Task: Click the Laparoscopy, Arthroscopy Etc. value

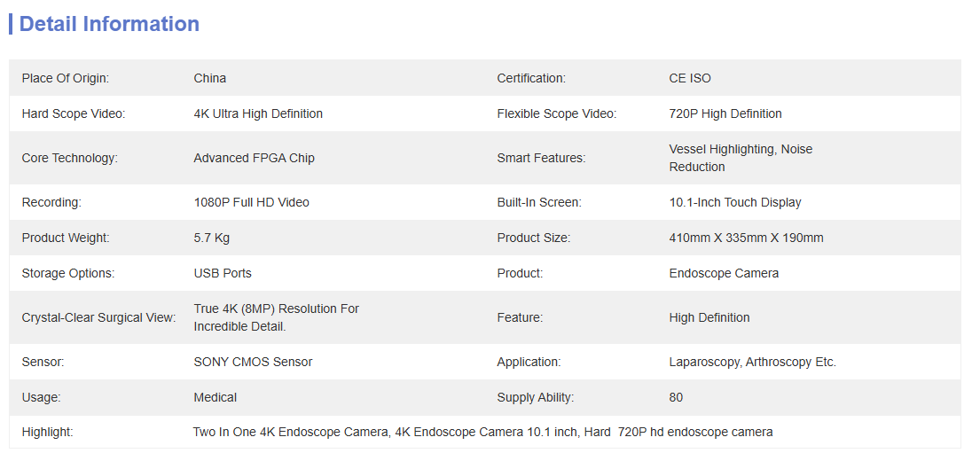Action: point(753,362)
